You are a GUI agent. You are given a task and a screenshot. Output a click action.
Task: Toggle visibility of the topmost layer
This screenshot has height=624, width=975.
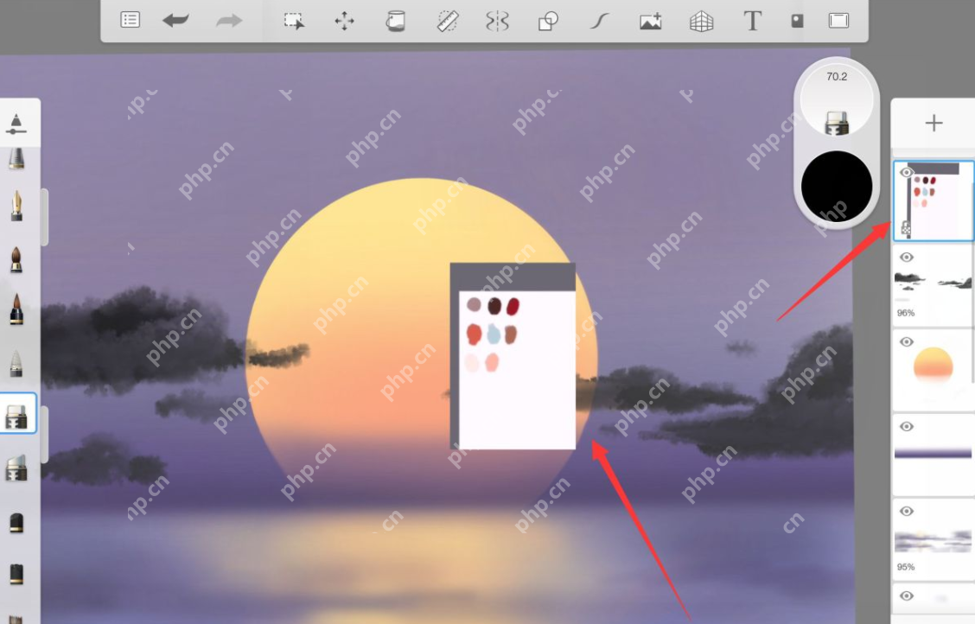[905, 172]
